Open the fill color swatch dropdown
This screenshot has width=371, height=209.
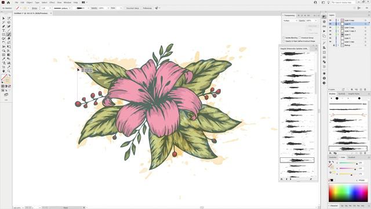click(28, 8)
